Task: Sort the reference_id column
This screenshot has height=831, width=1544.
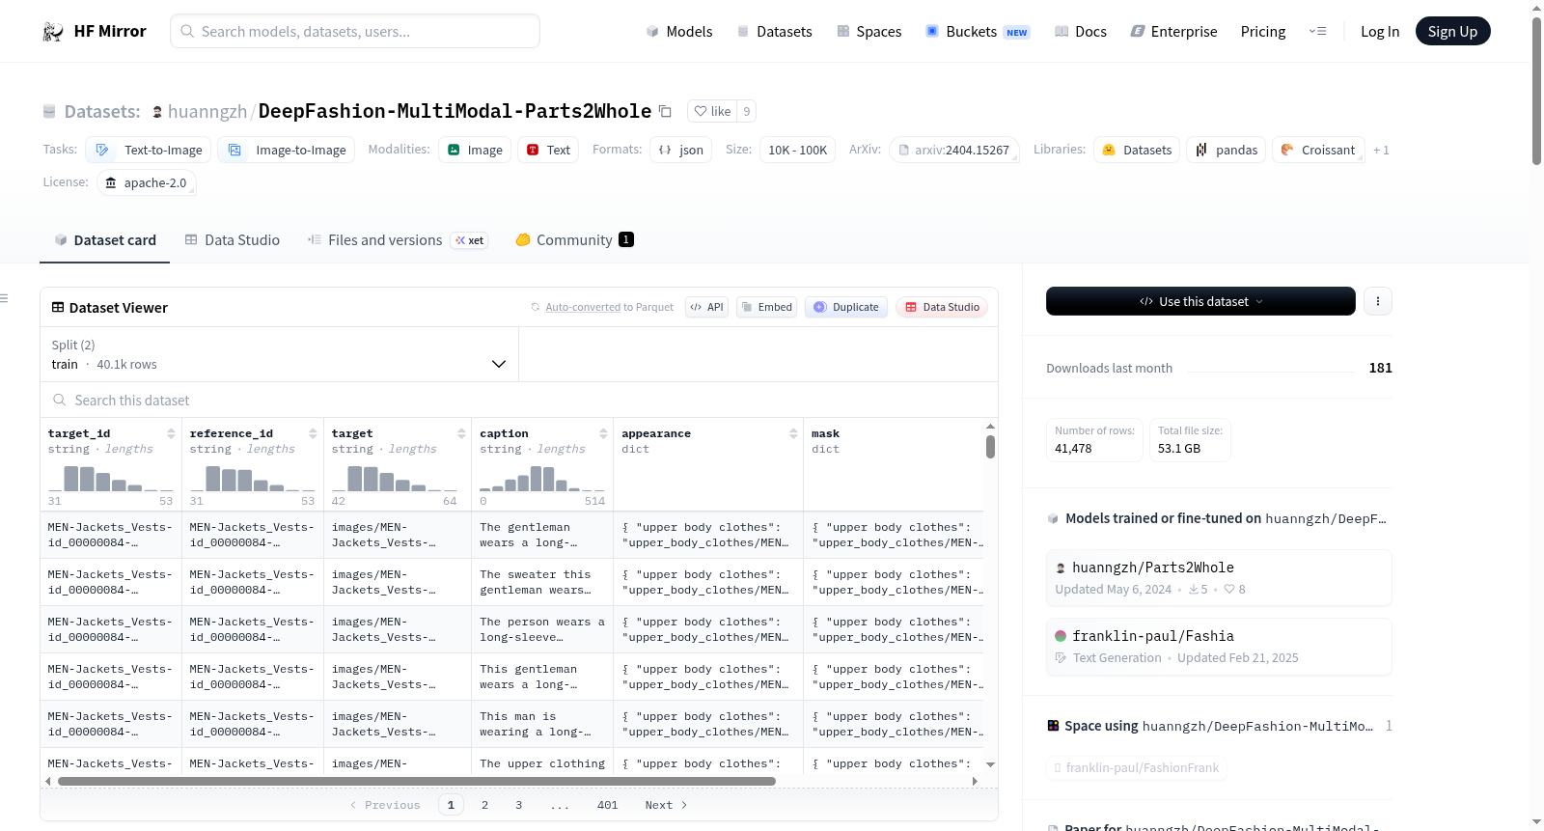Action: [313, 433]
